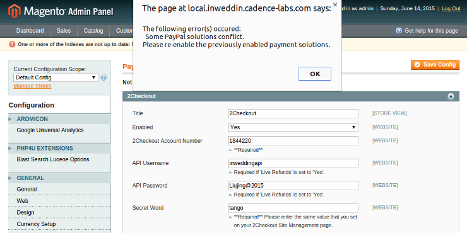467x233 pixels.
Task: Click the [STORE VIEW] scope label
Action: pos(389,113)
